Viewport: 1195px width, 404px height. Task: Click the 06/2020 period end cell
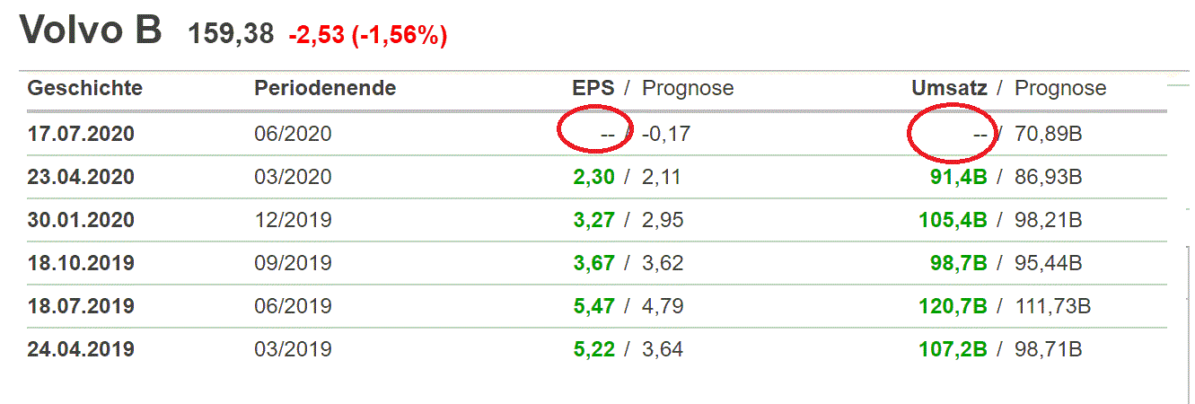293,134
